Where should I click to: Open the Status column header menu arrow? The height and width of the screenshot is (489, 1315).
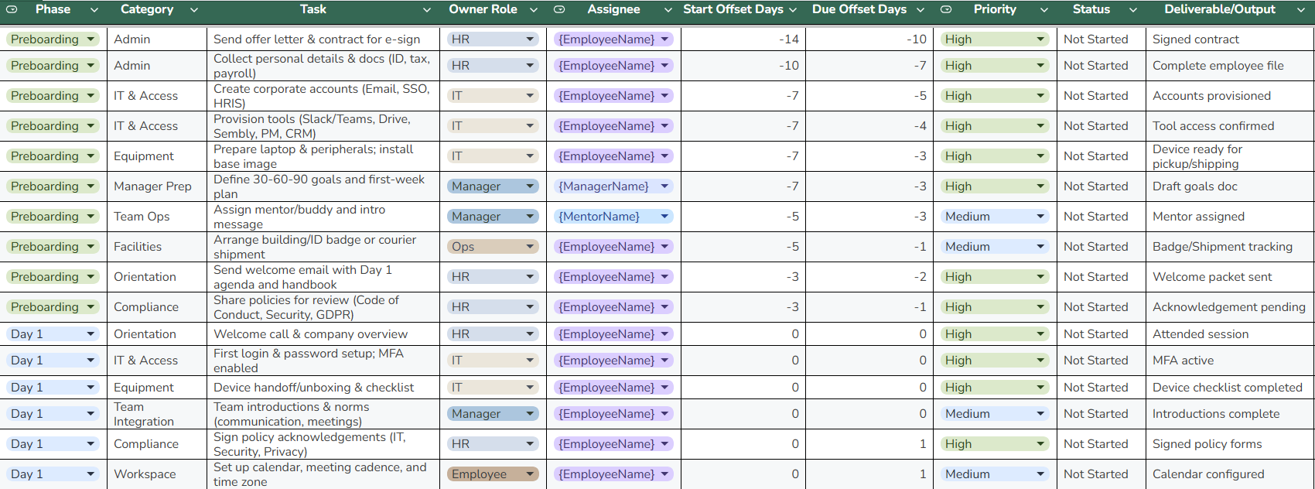1133,10
